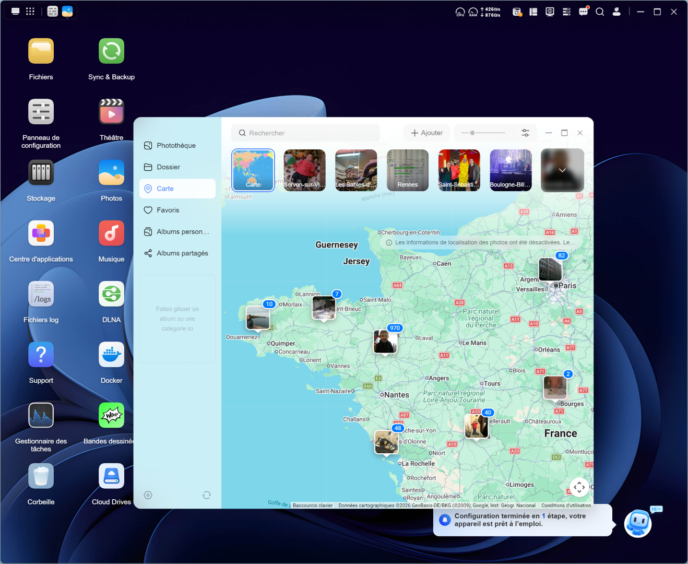Open the Stockage app on the desktop
The height and width of the screenshot is (564, 688).
pos(41,172)
